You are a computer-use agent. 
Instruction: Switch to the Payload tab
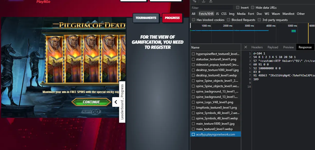click(x=273, y=47)
